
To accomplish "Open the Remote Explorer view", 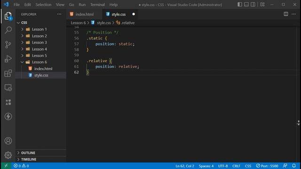I will point(8,88).
